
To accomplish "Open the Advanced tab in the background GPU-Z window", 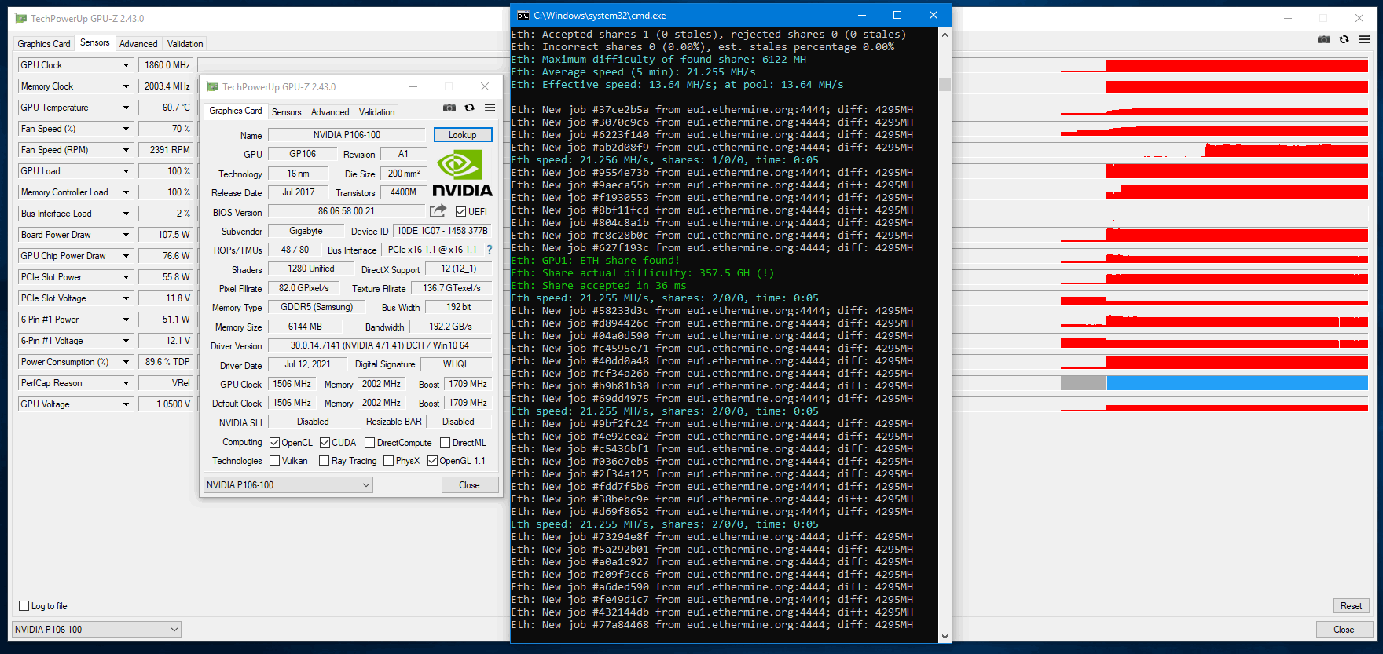I will click(x=138, y=44).
